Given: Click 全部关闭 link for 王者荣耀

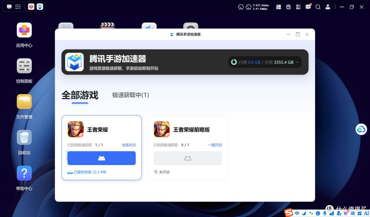Looking at the screenshot, I should pos(128,145).
